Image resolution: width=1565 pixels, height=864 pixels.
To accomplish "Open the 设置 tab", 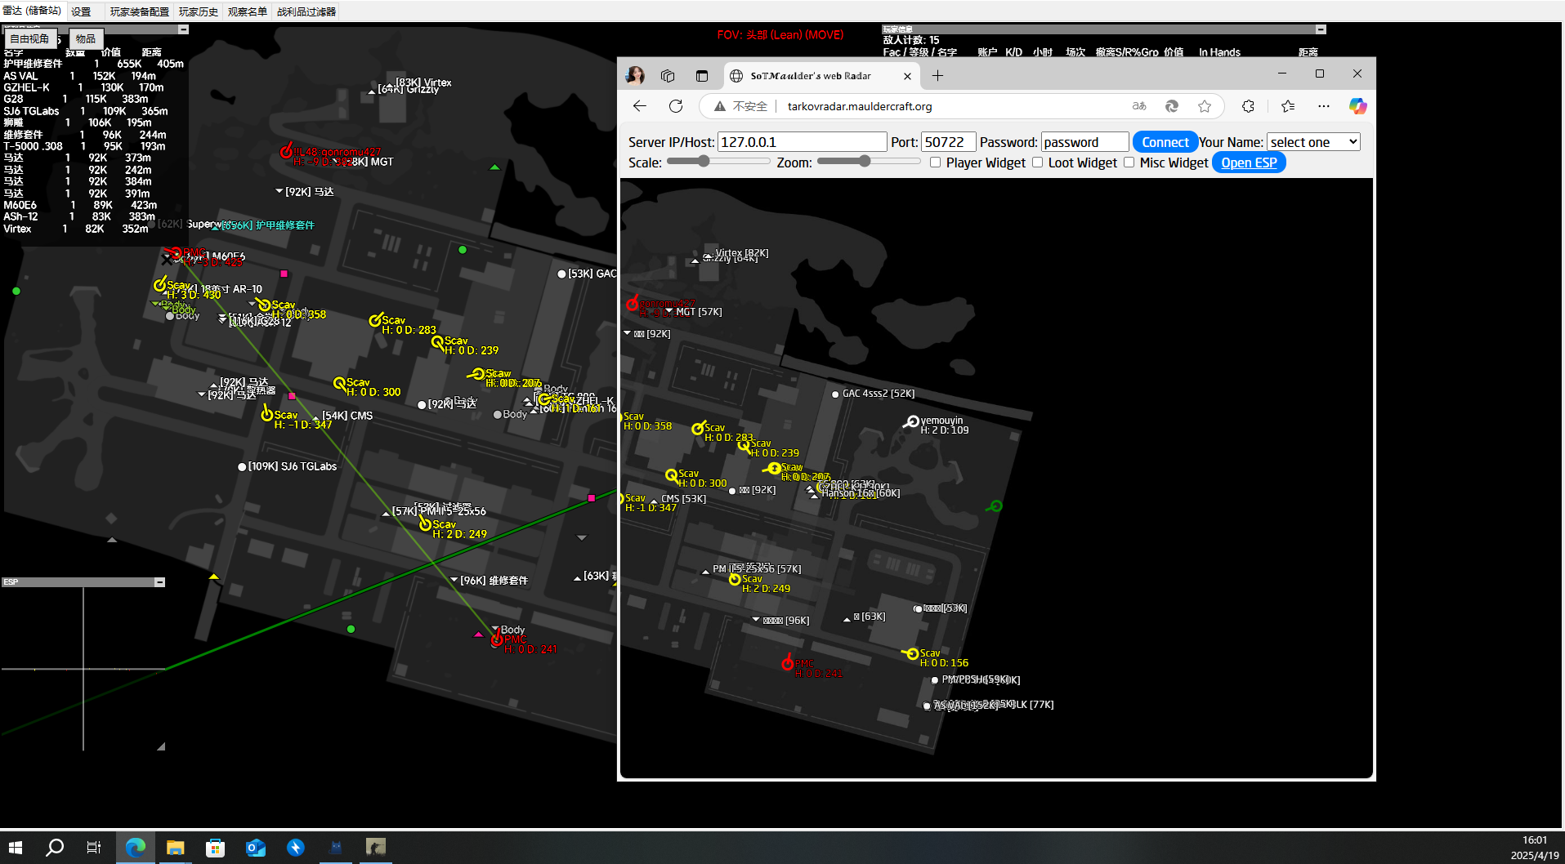I will [x=81, y=11].
